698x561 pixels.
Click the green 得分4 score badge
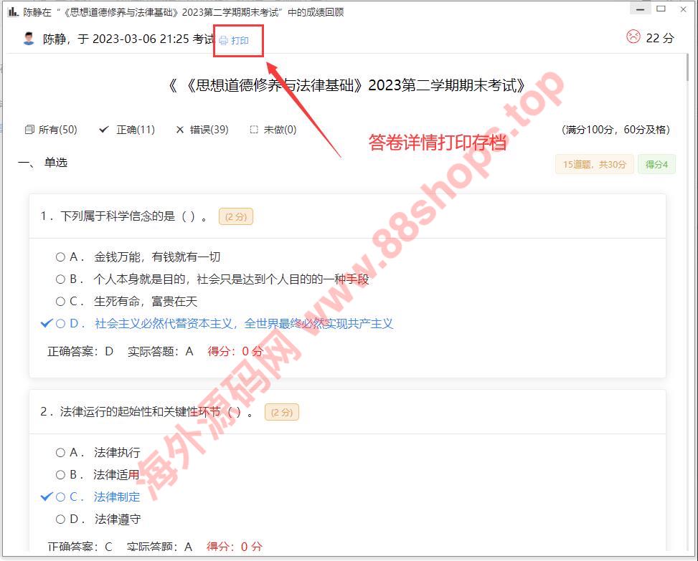(656, 165)
